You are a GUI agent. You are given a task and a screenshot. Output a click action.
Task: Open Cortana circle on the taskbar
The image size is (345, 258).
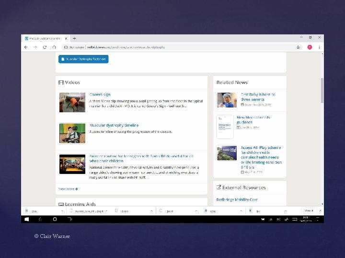pos(55,219)
